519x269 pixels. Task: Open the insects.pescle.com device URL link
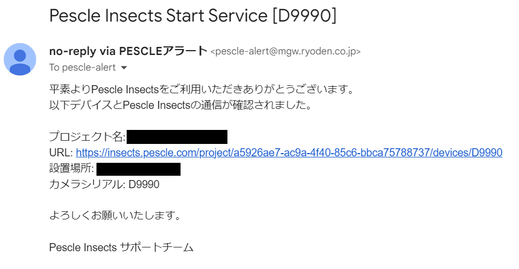(289, 153)
